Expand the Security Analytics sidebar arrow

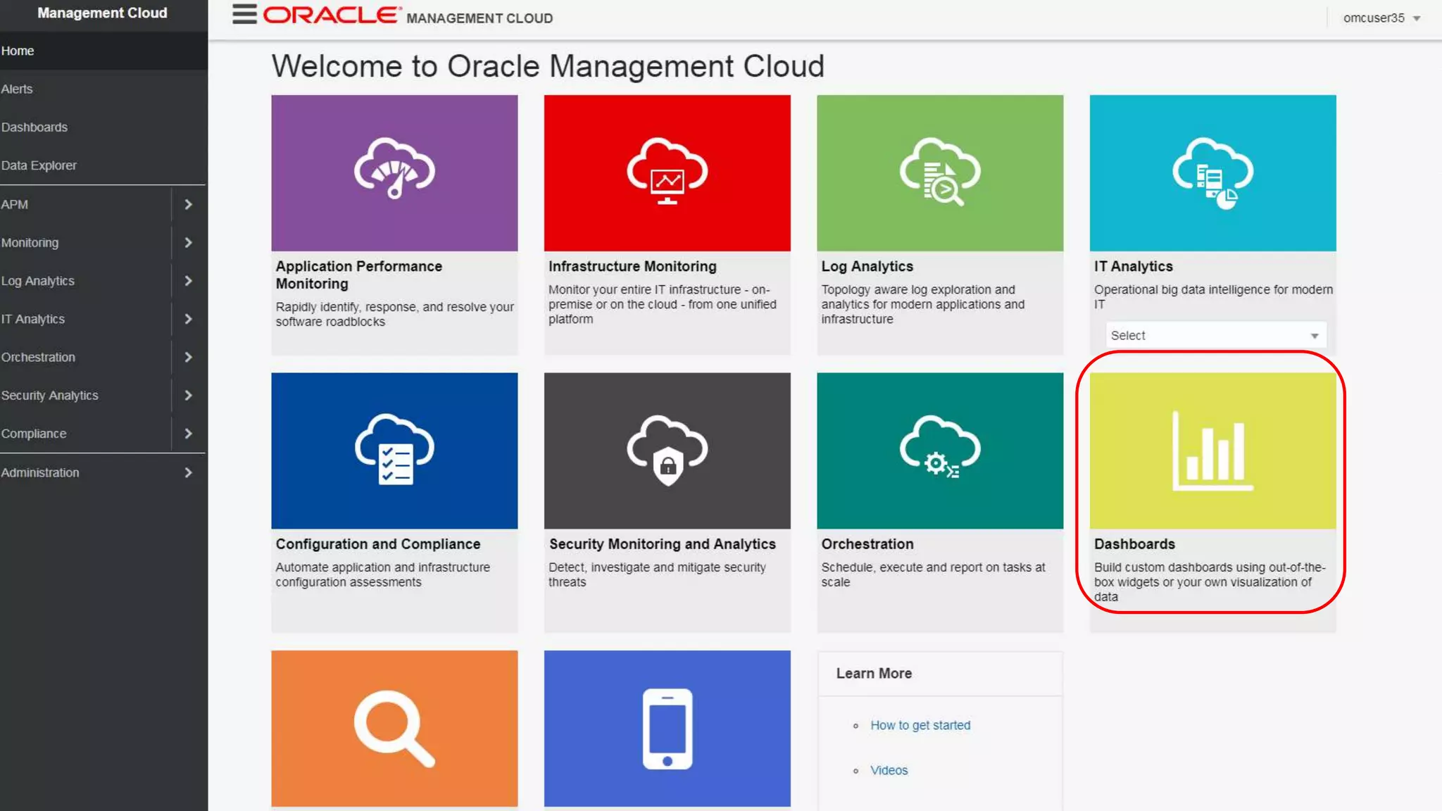tap(188, 395)
